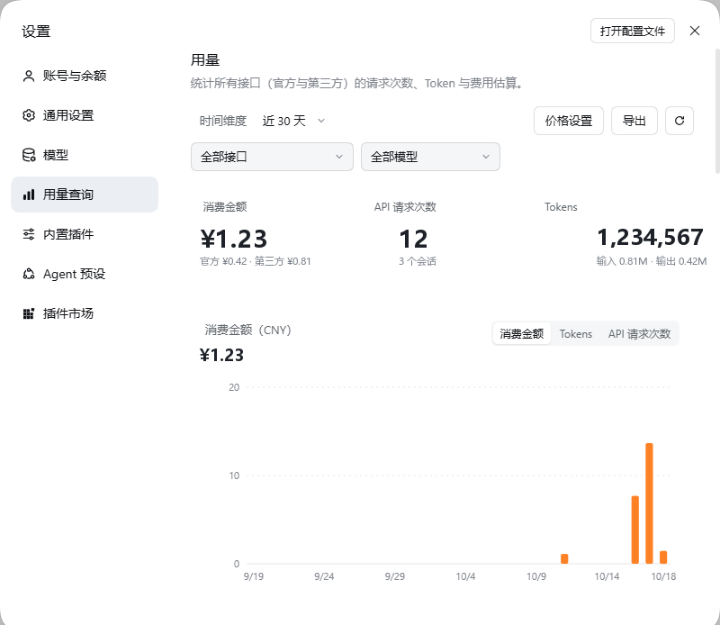Click the usage query bar chart icon

29,195
